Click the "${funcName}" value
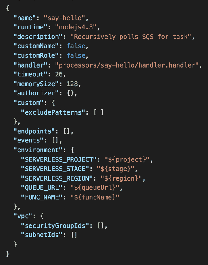This screenshot has height=265, width=208. (x=94, y=197)
